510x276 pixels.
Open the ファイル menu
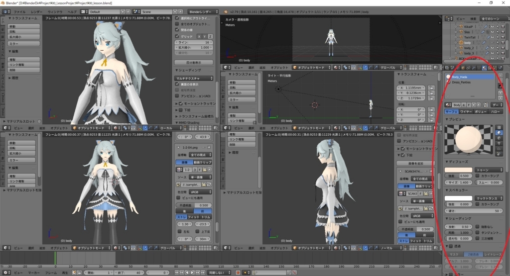19,12
